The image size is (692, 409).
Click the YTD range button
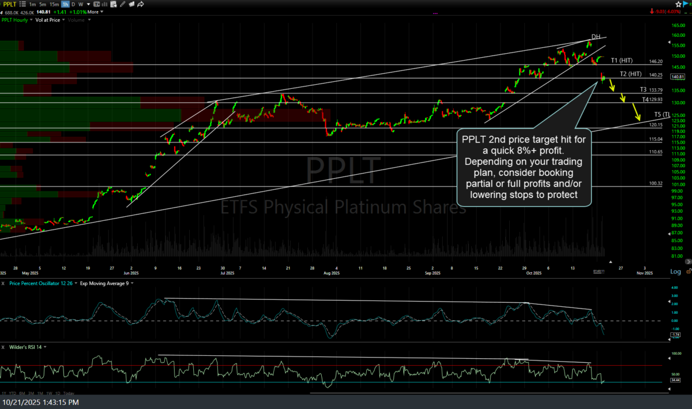pyautogui.click(x=13, y=392)
